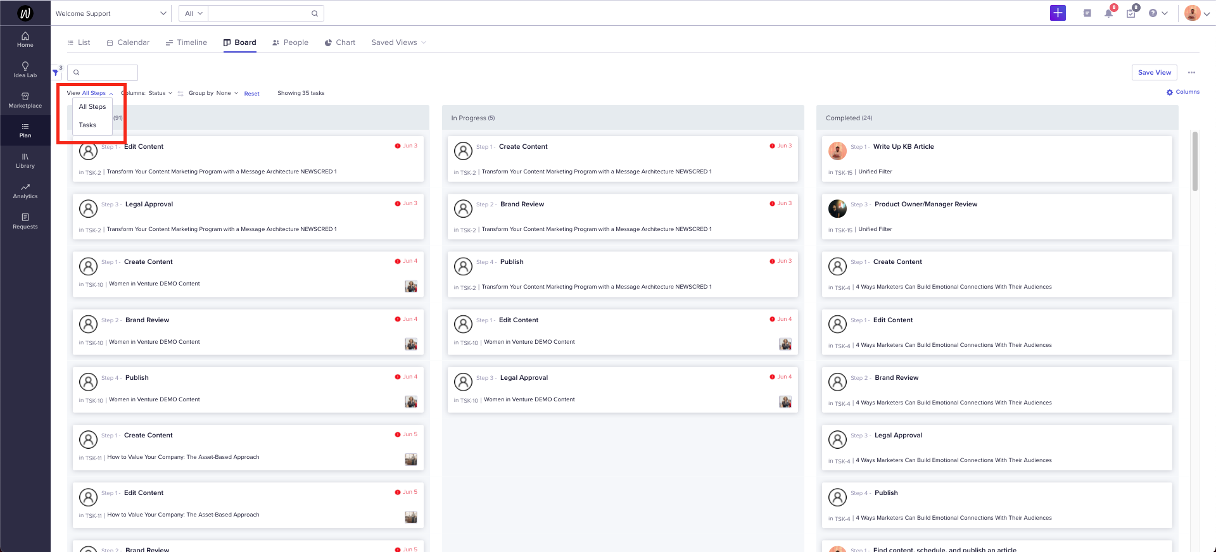Viewport: 1216px width, 552px height.
Task: Select the Board tab
Action: click(x=239, y=42)
